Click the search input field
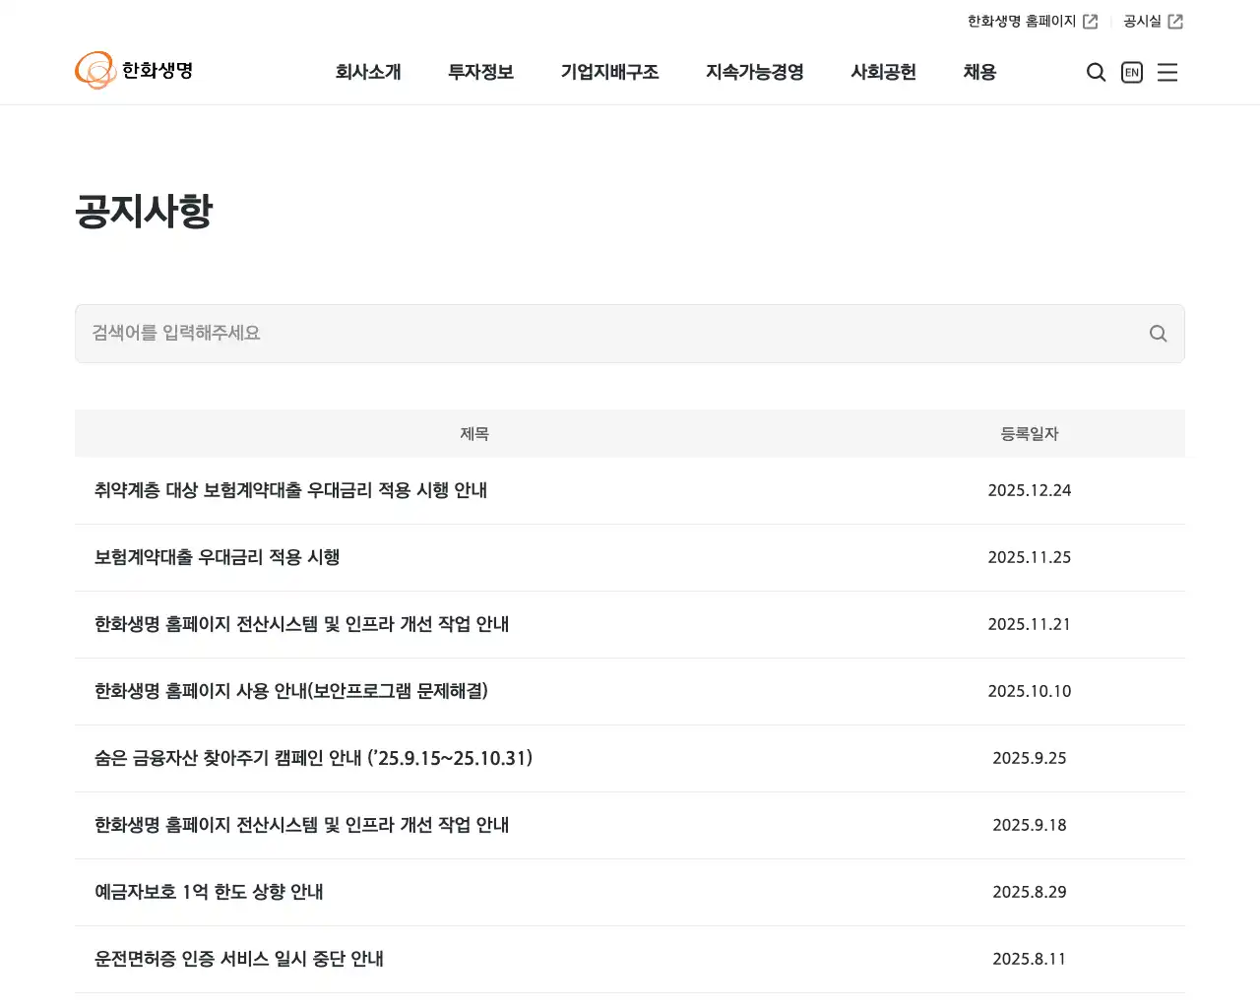 click(591, 334)
